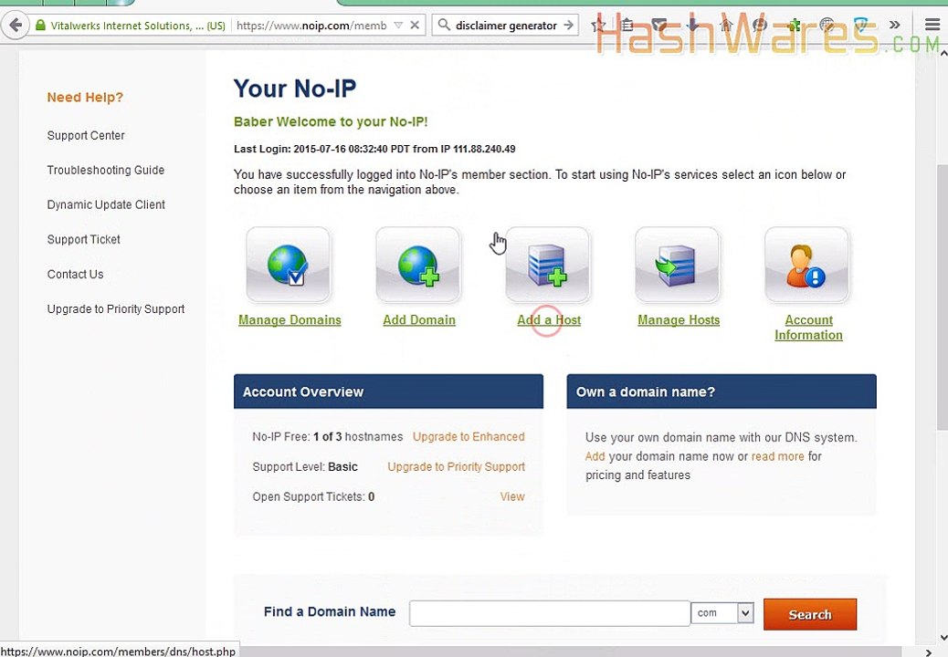The height and width of the screenshot is (657, 948).
Task: Click the search go arrow icon
Action: point(568,26)
